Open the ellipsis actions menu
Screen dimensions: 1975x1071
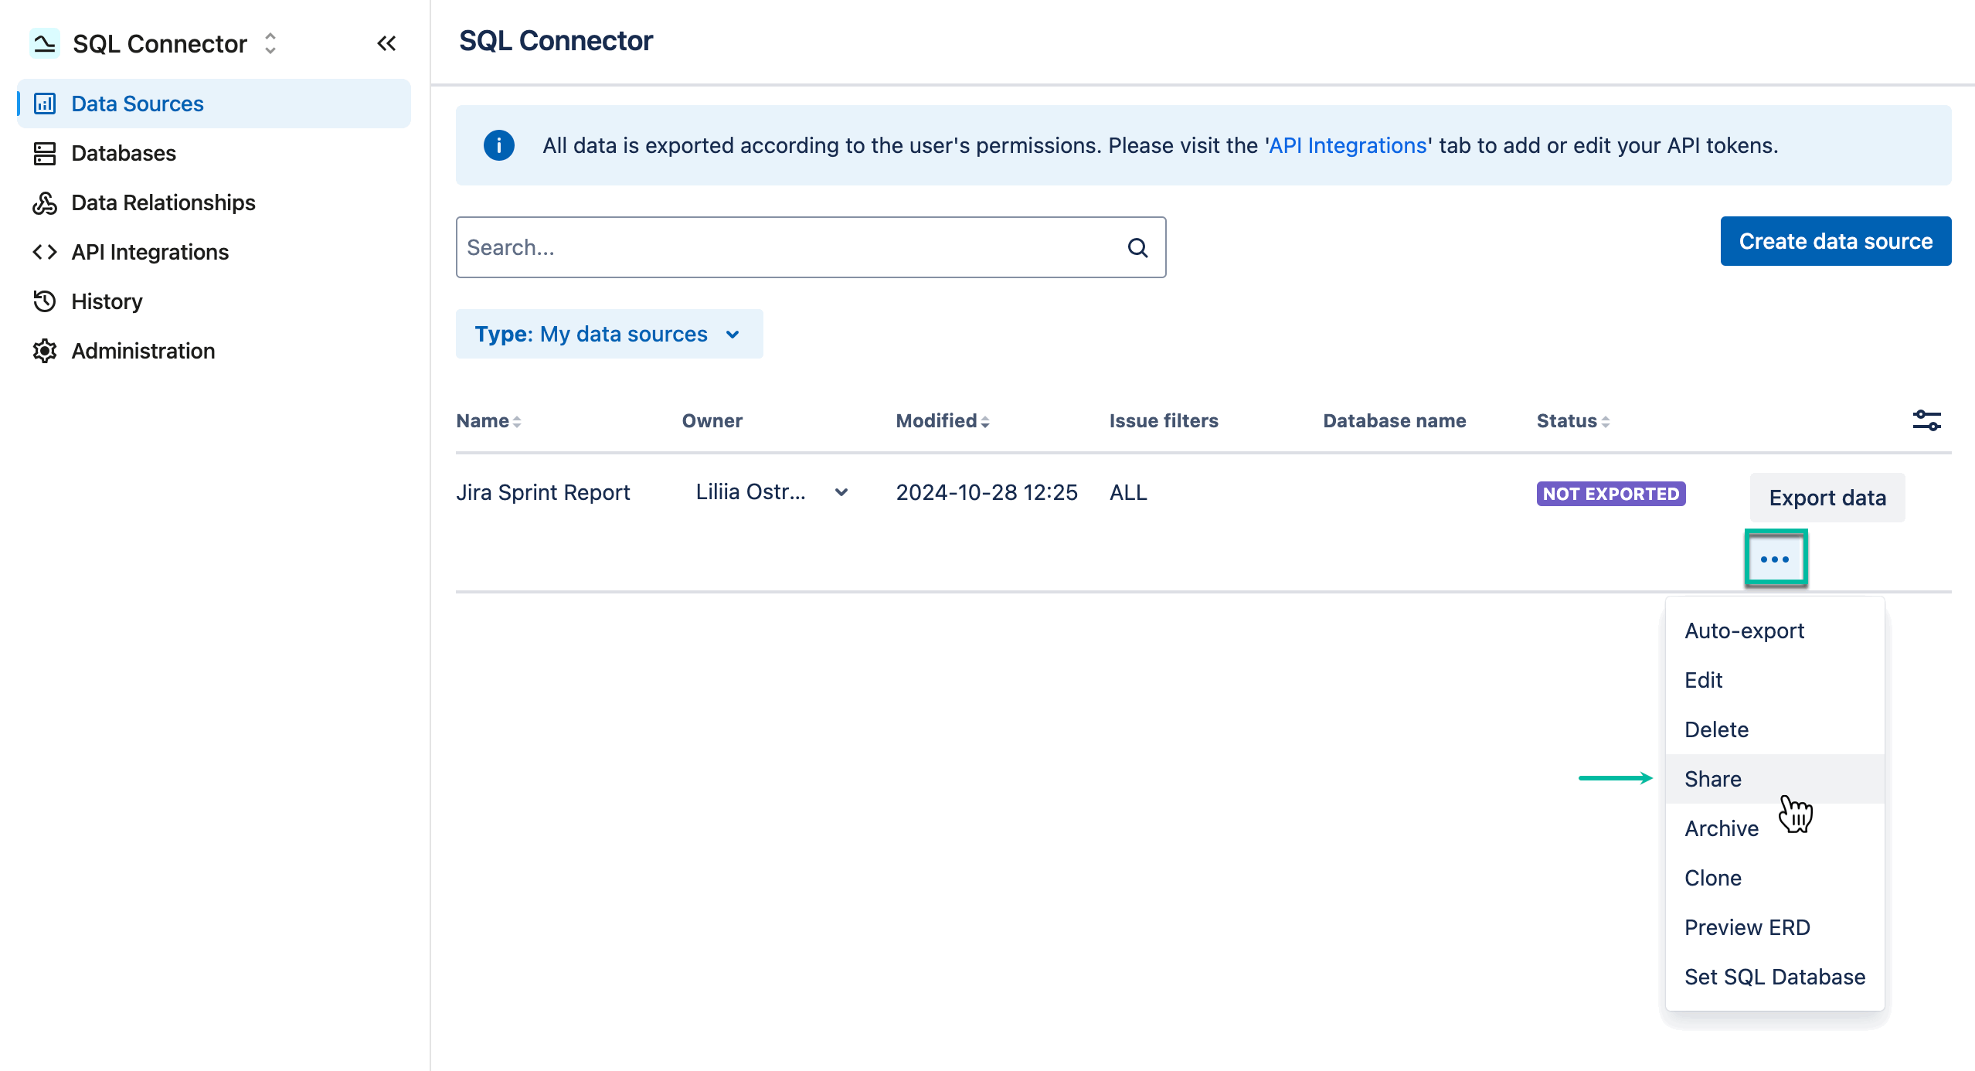coord(1775,559)
